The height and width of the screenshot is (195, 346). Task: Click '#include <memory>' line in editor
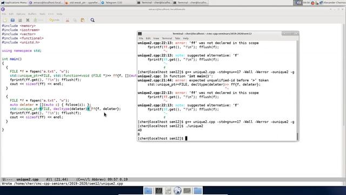tap(19, 26)
